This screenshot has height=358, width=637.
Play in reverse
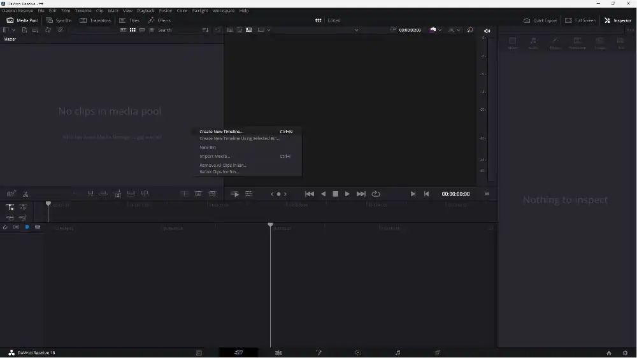(x=324, y=194)
